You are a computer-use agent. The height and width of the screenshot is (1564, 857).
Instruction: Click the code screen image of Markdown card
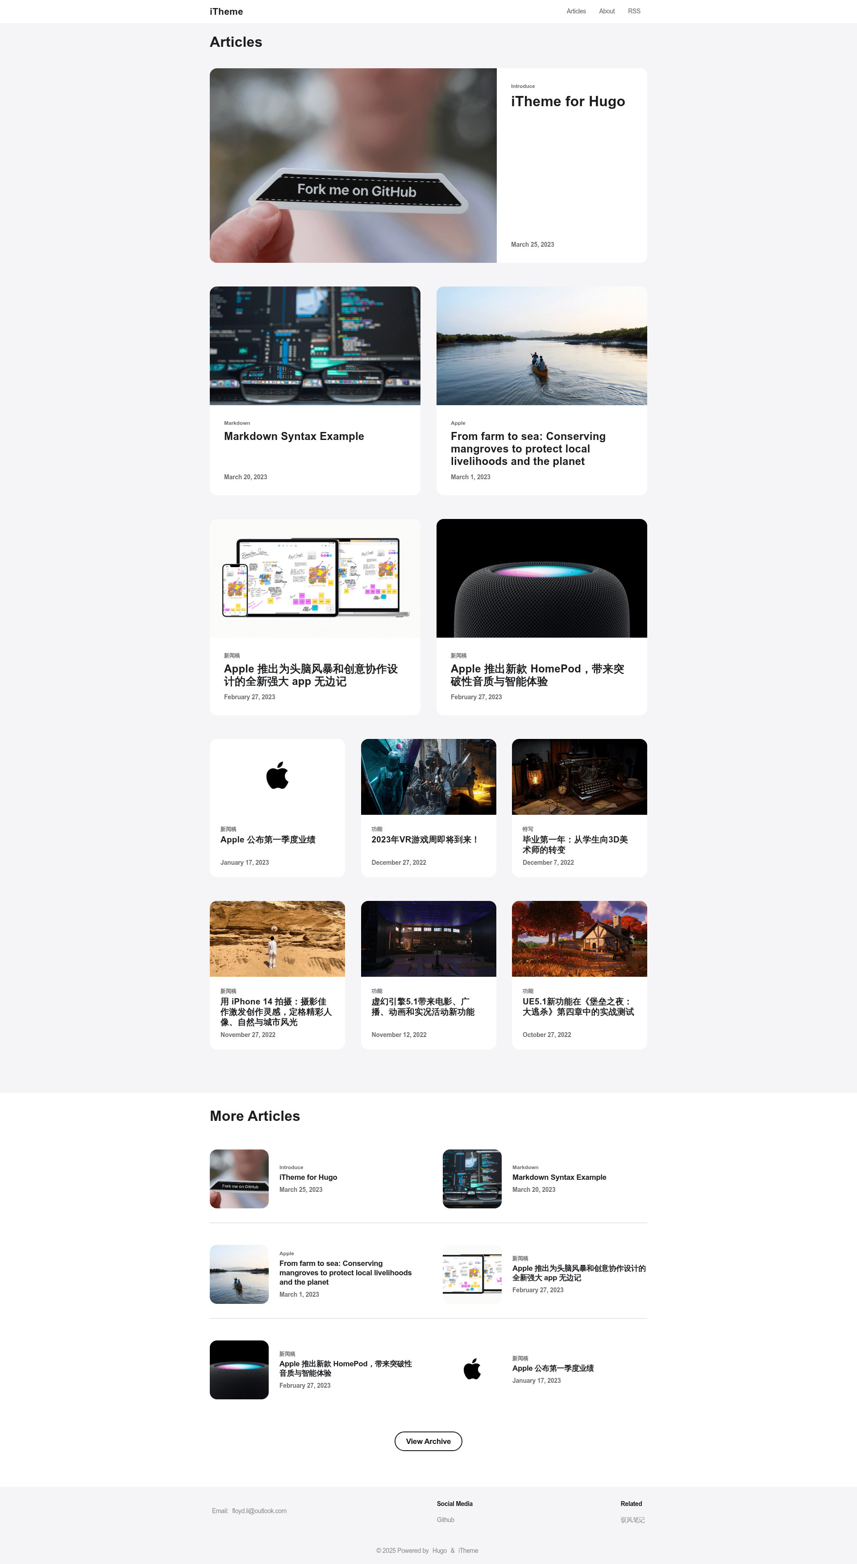(x=315, y=345)
